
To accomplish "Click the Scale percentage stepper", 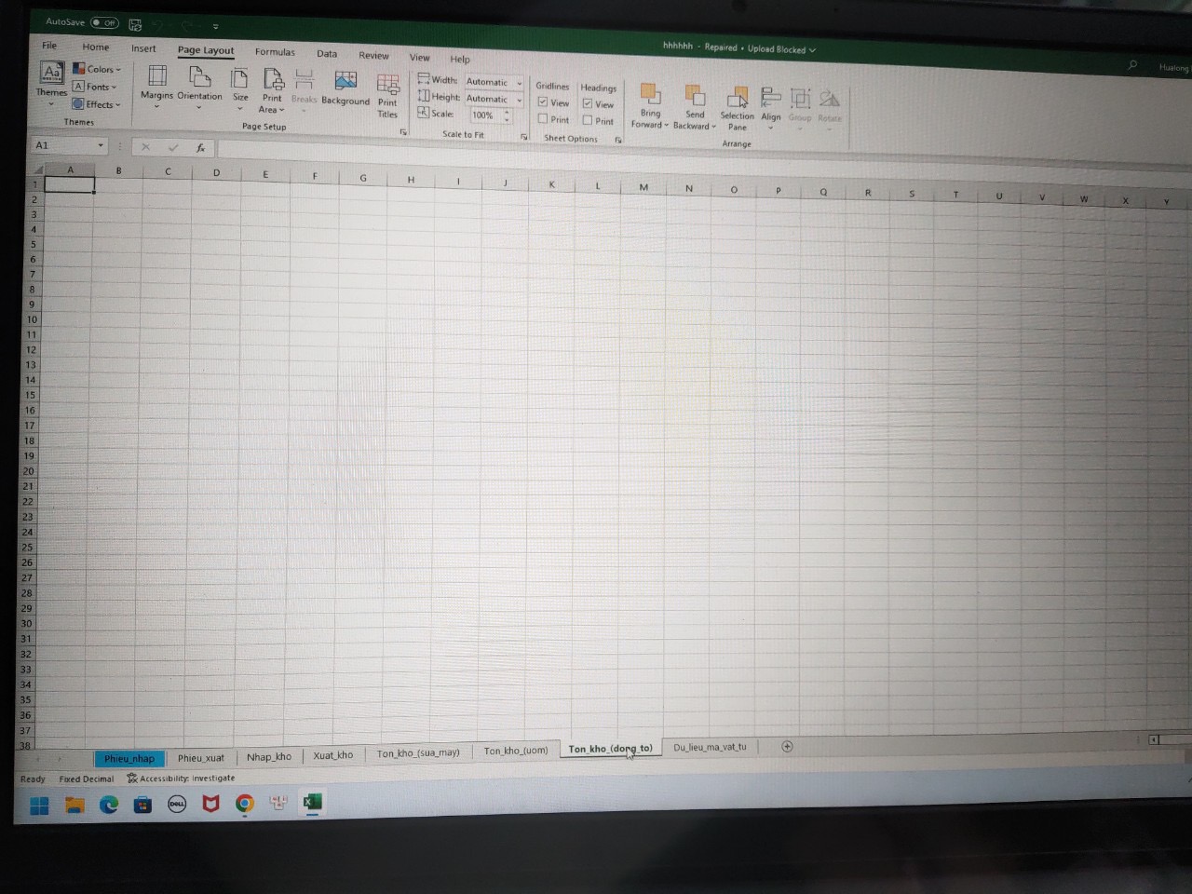I will pos(508,116).
